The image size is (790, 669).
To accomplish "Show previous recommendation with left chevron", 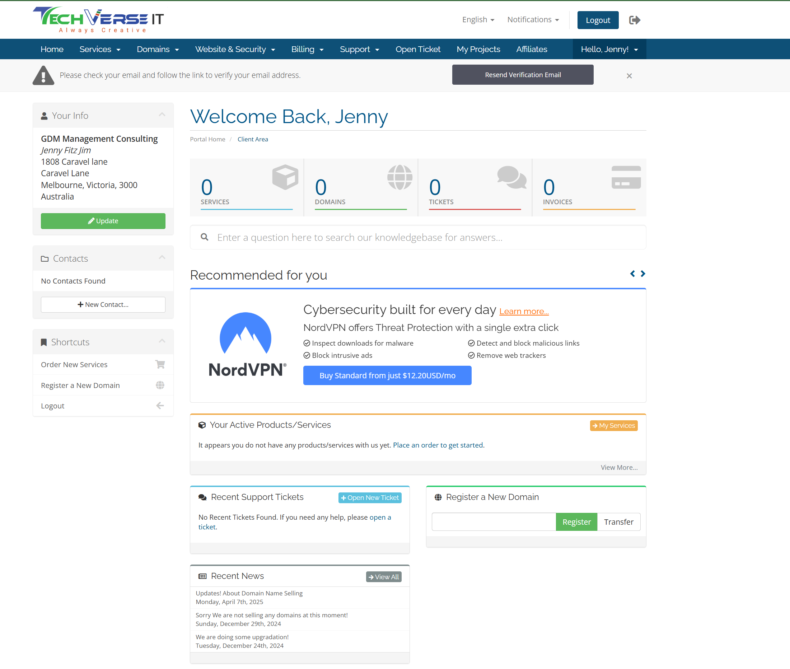I will point(632,273).
